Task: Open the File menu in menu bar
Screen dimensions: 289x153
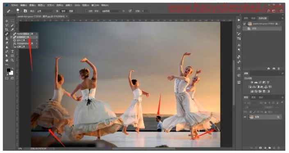Action: (x=15, y=5)
